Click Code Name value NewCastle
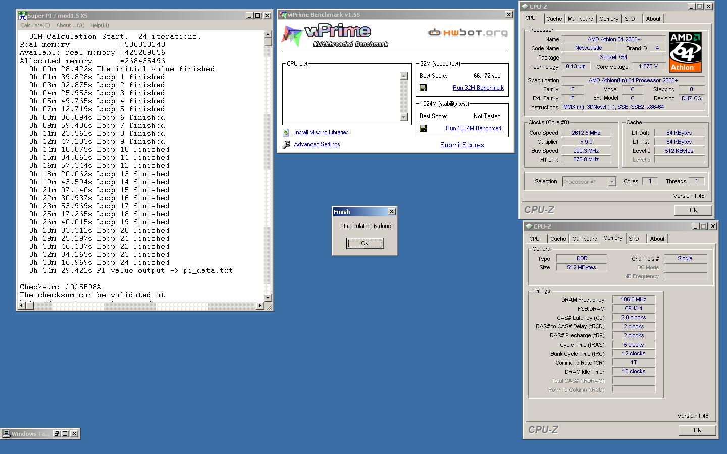 tap(589, 48)
